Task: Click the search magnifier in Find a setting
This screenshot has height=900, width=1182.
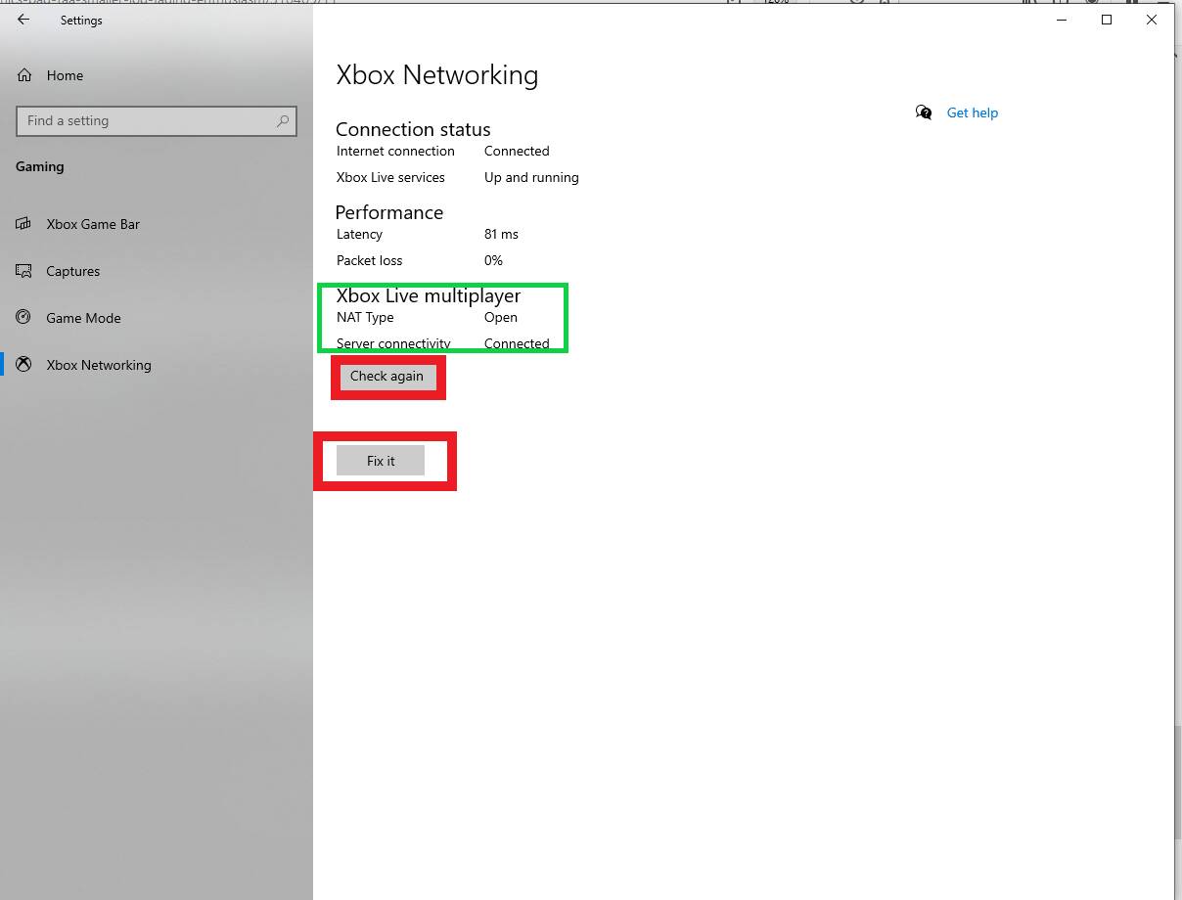Action: point(283,121)
